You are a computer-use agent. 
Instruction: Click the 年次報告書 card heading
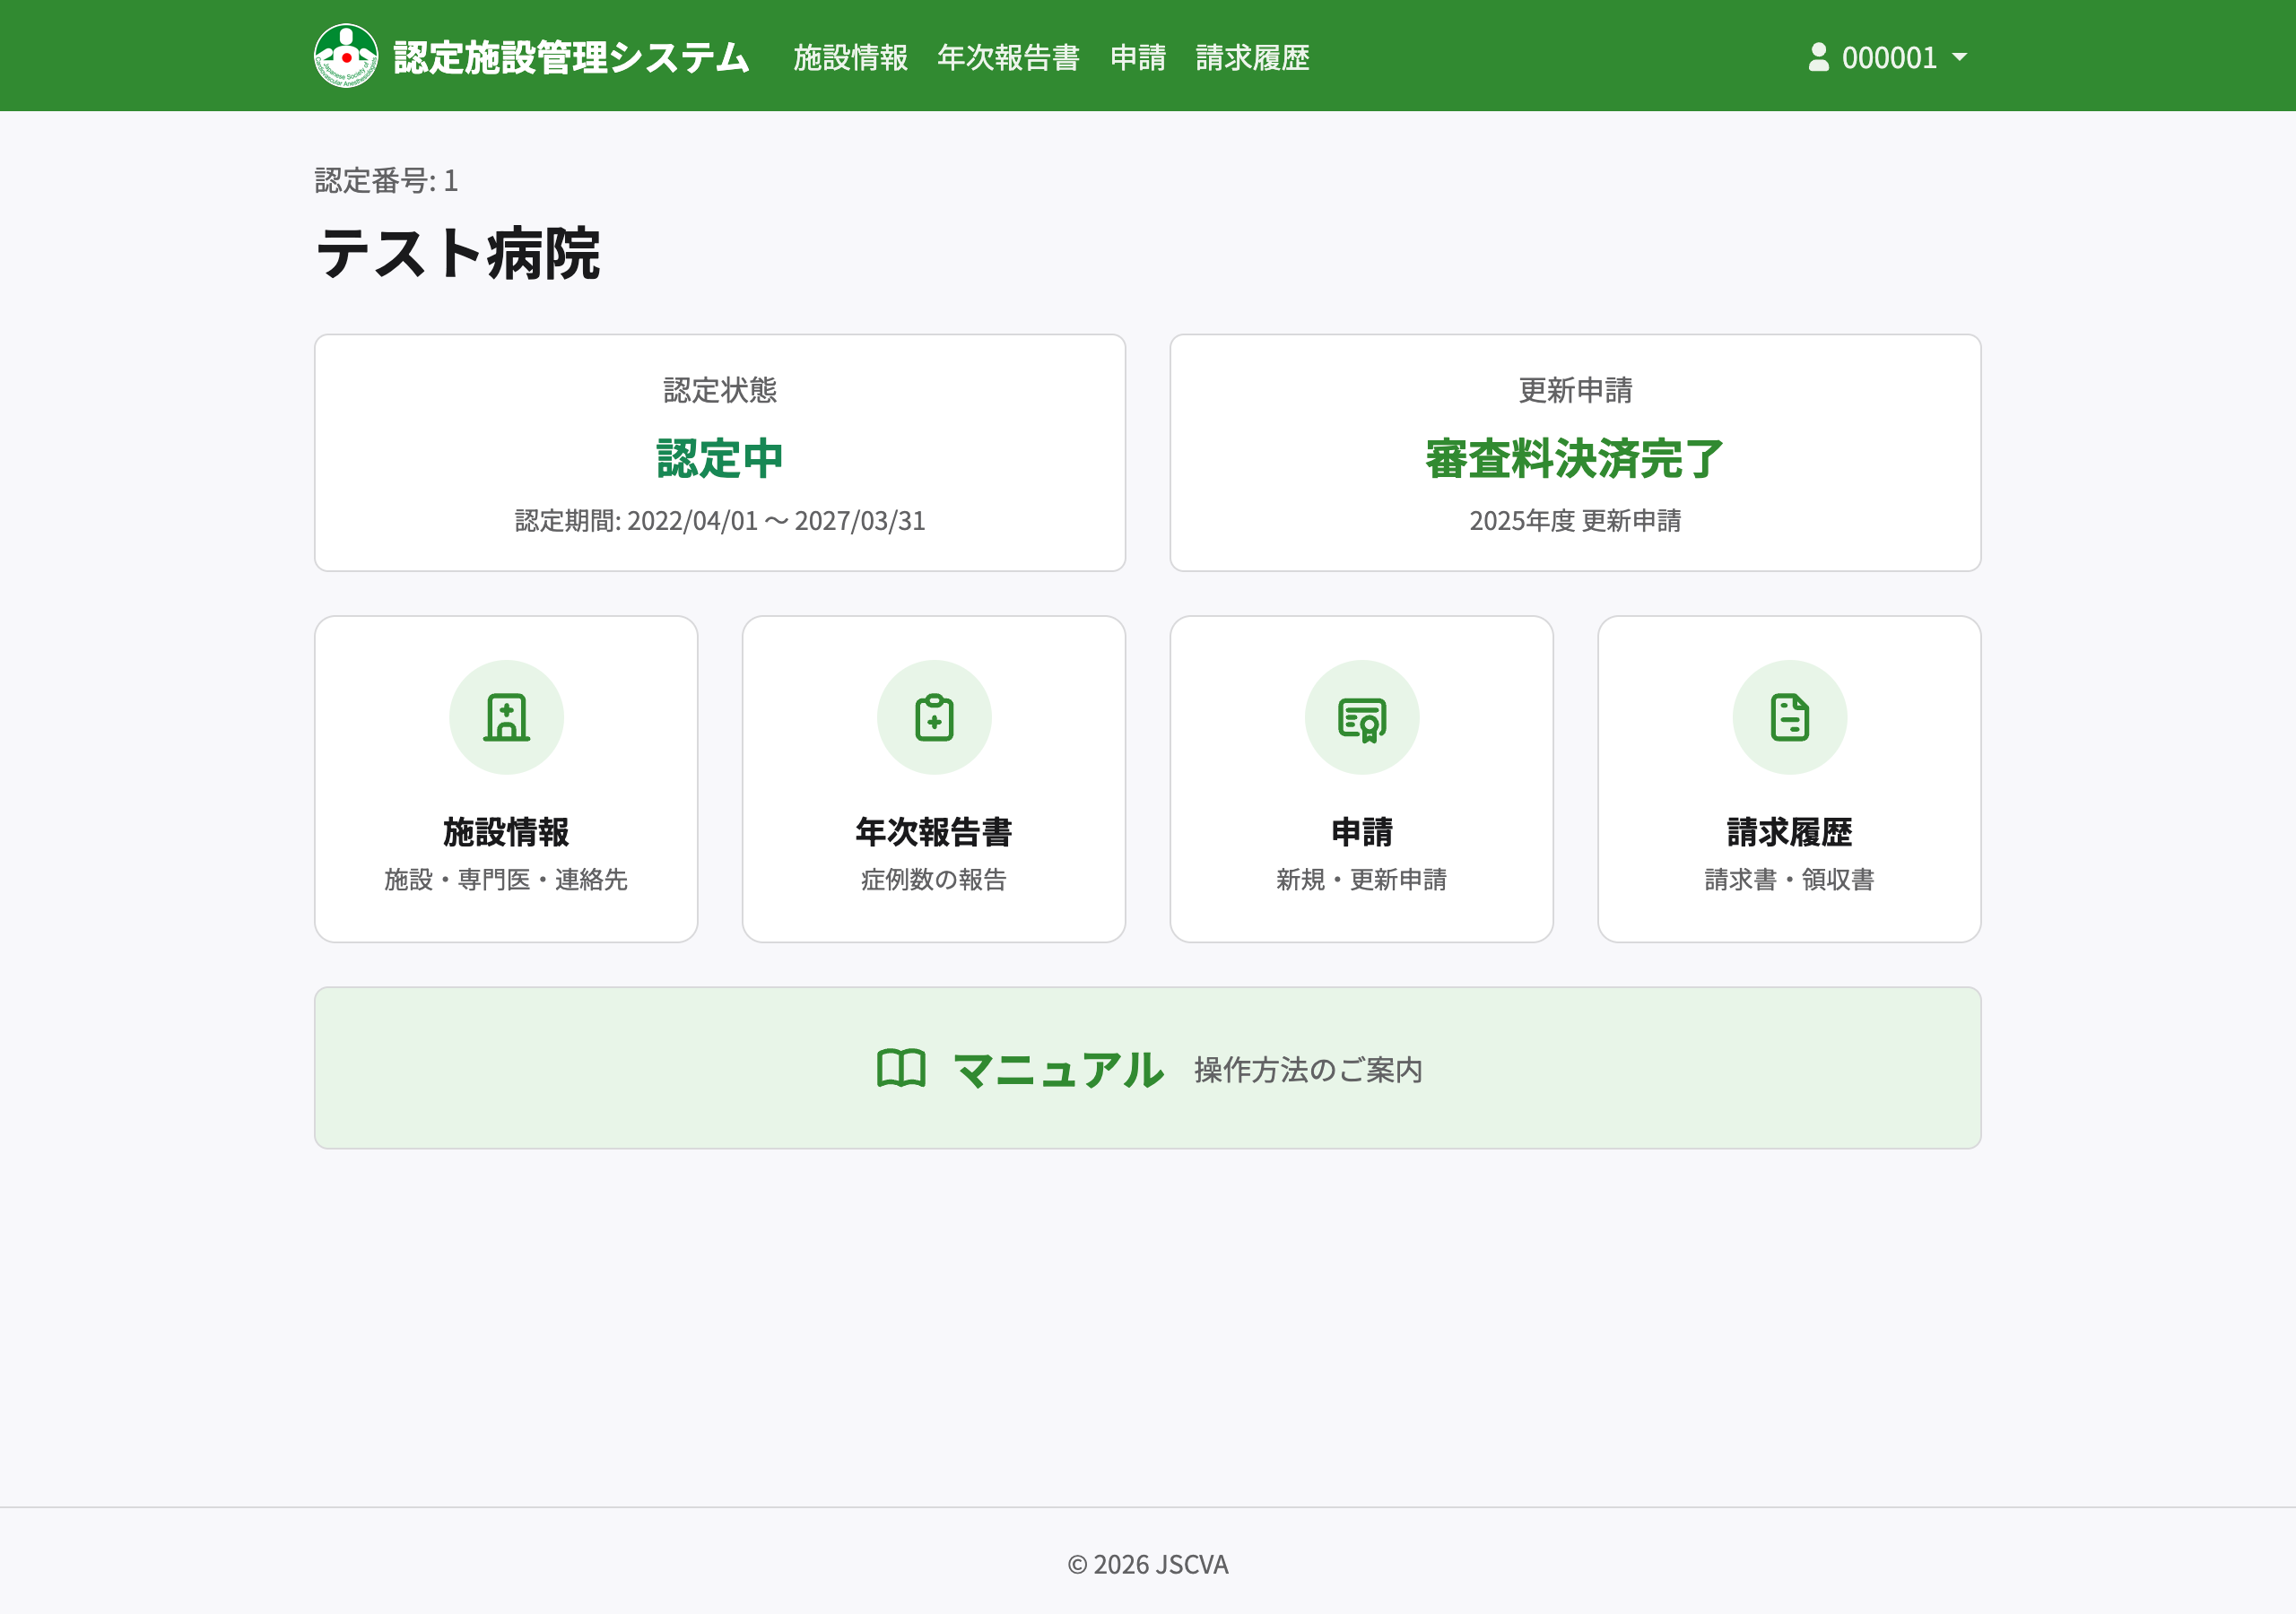click(x=933, y=831)
